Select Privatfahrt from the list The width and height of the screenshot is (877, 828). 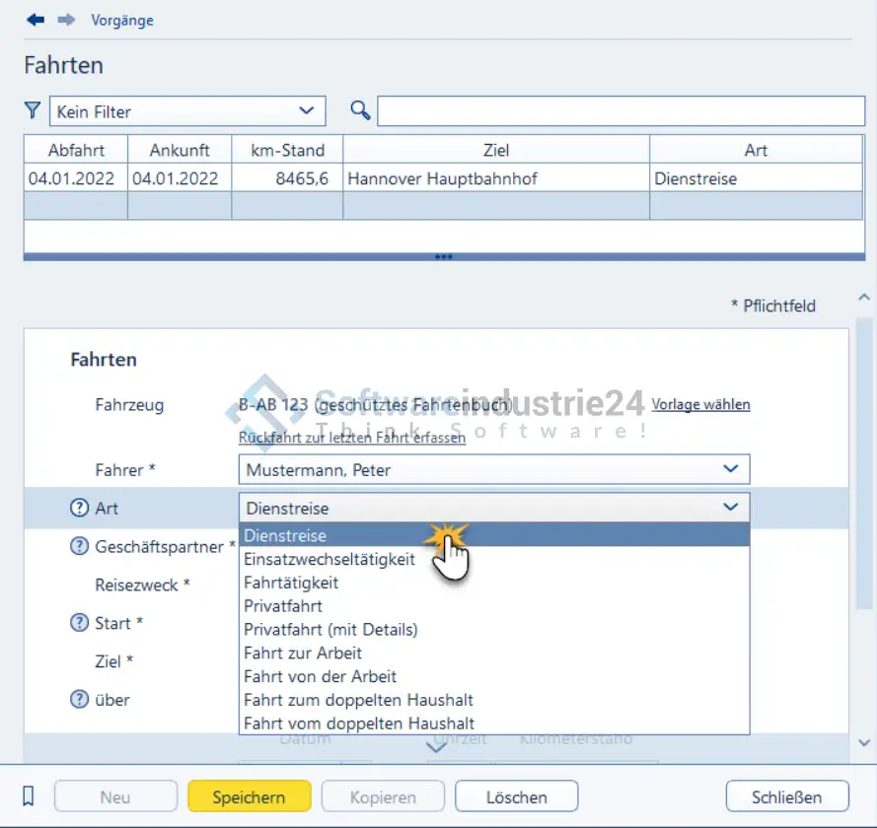coord(283,606)
